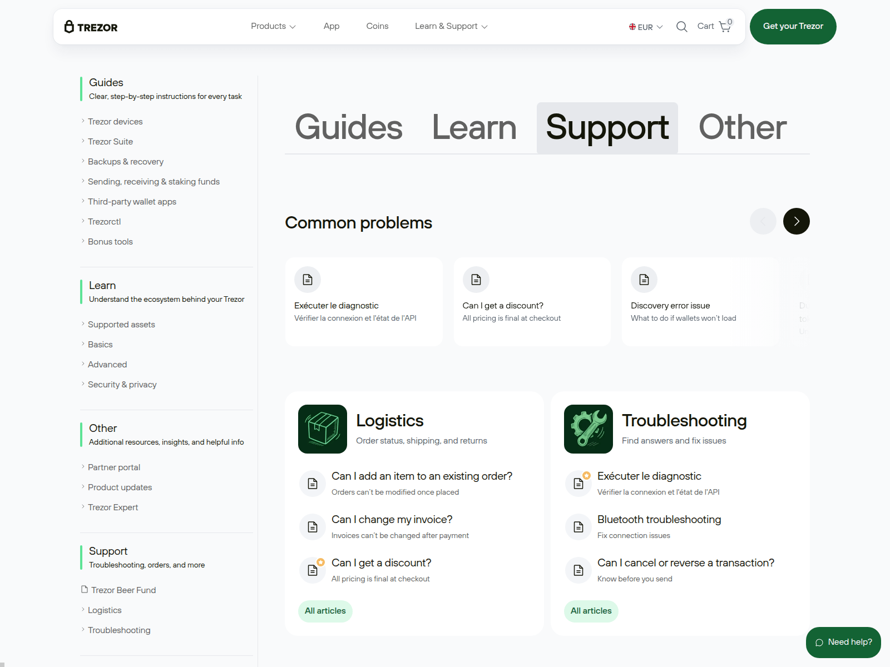Open Troubleshooting in Support sidebar
Viewport: 890px width, 667px height.
point(119,630)
